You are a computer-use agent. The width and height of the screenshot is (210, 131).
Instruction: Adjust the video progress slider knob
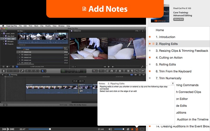tap(50, 129)
